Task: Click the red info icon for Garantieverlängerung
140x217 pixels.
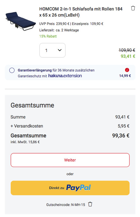Action: [127, 70]
